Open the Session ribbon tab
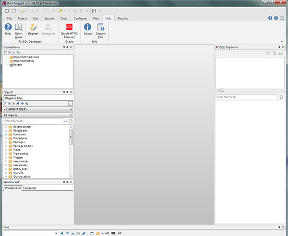288x236 pixels. pyautogui.click(x=49, y=18)
